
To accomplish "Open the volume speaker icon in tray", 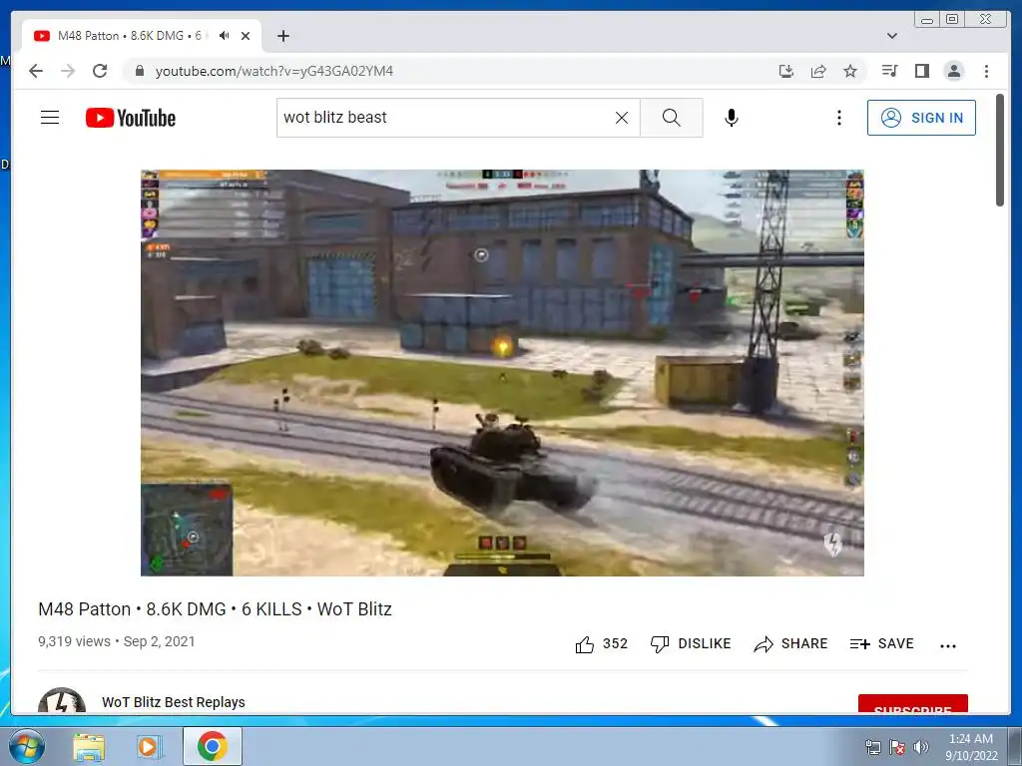I will point(921,747).
